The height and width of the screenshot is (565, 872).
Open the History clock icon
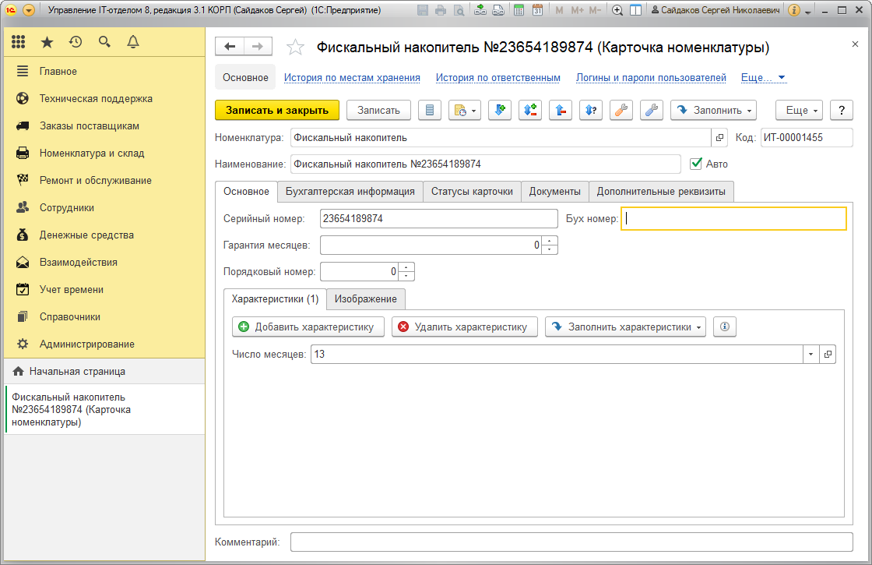coord(76,42)
